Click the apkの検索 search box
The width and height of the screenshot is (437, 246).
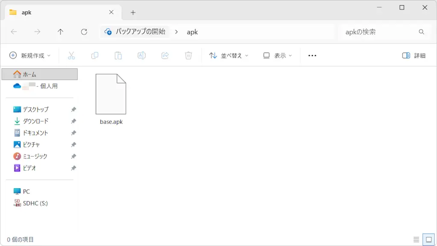coord(380,32)
